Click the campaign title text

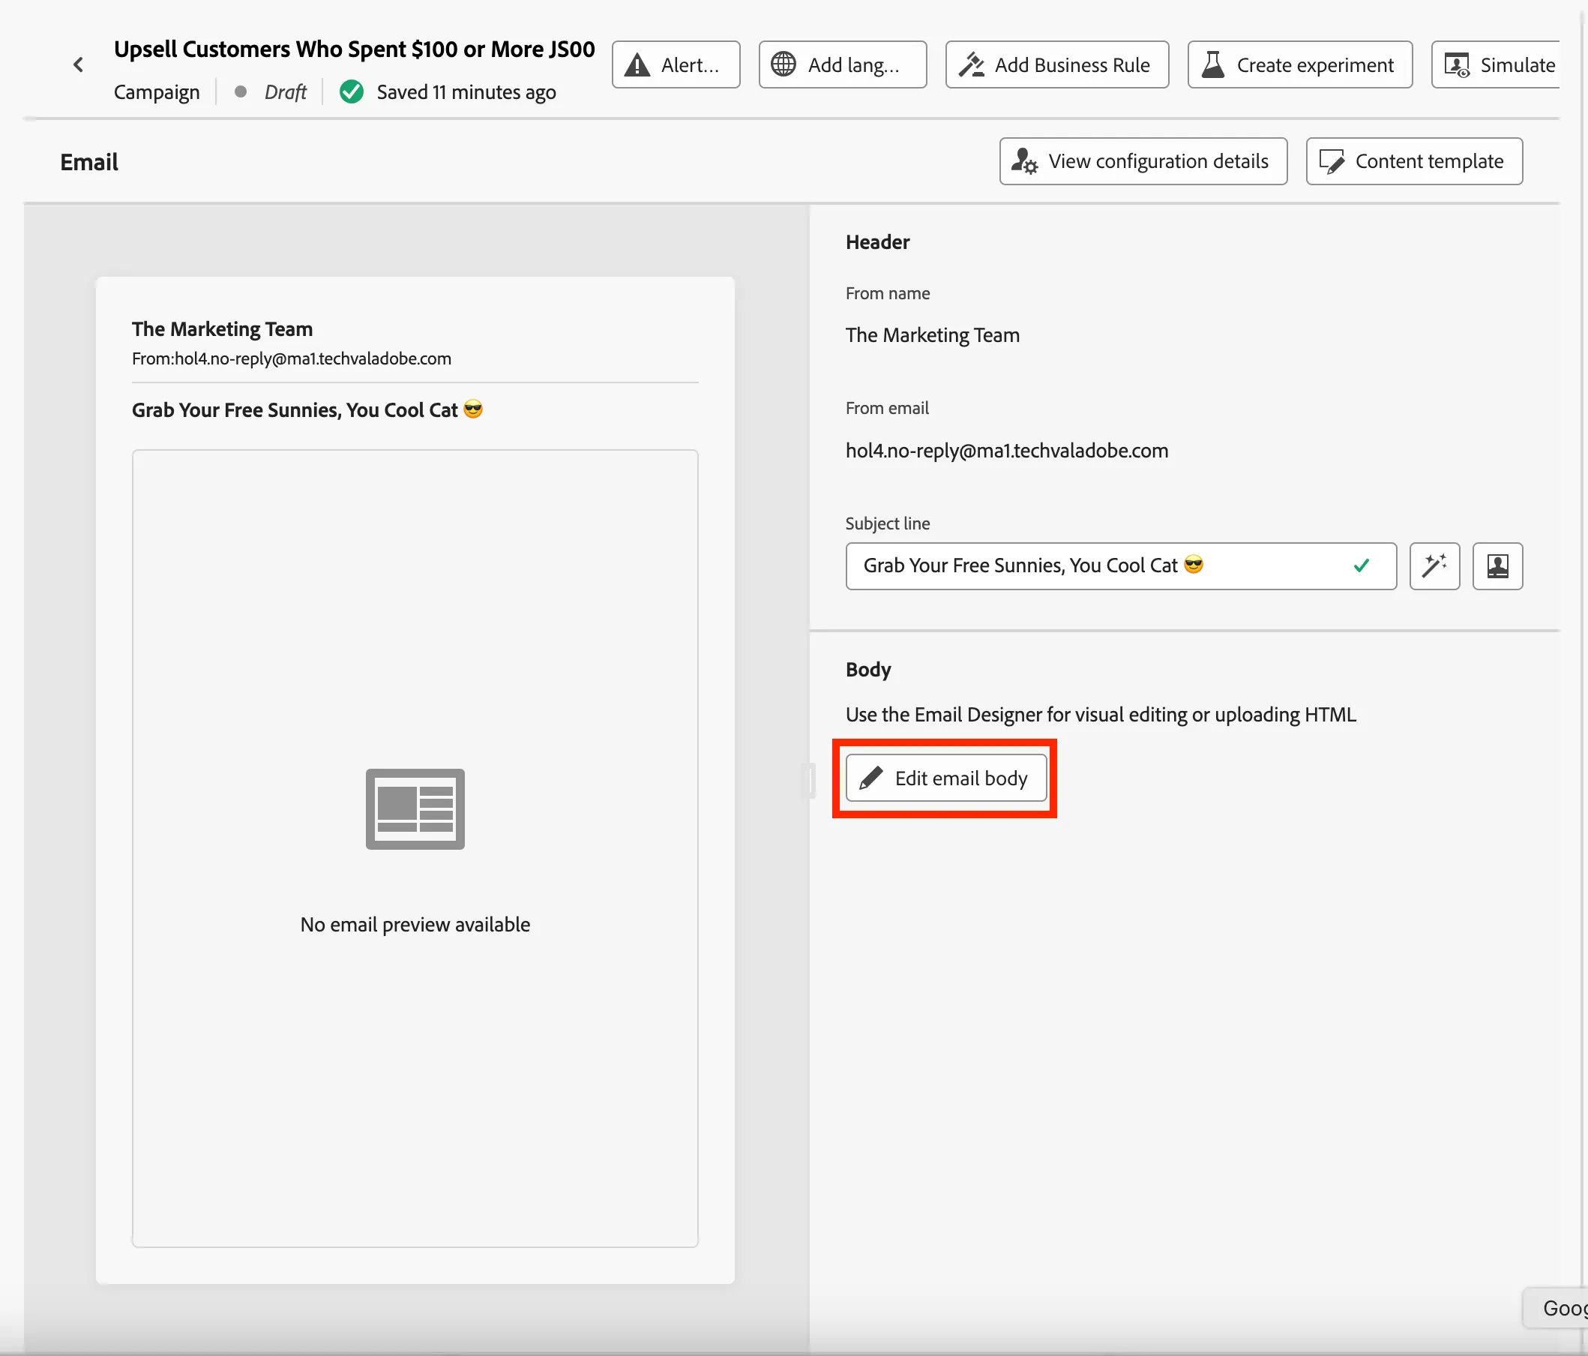click(354, 49)
